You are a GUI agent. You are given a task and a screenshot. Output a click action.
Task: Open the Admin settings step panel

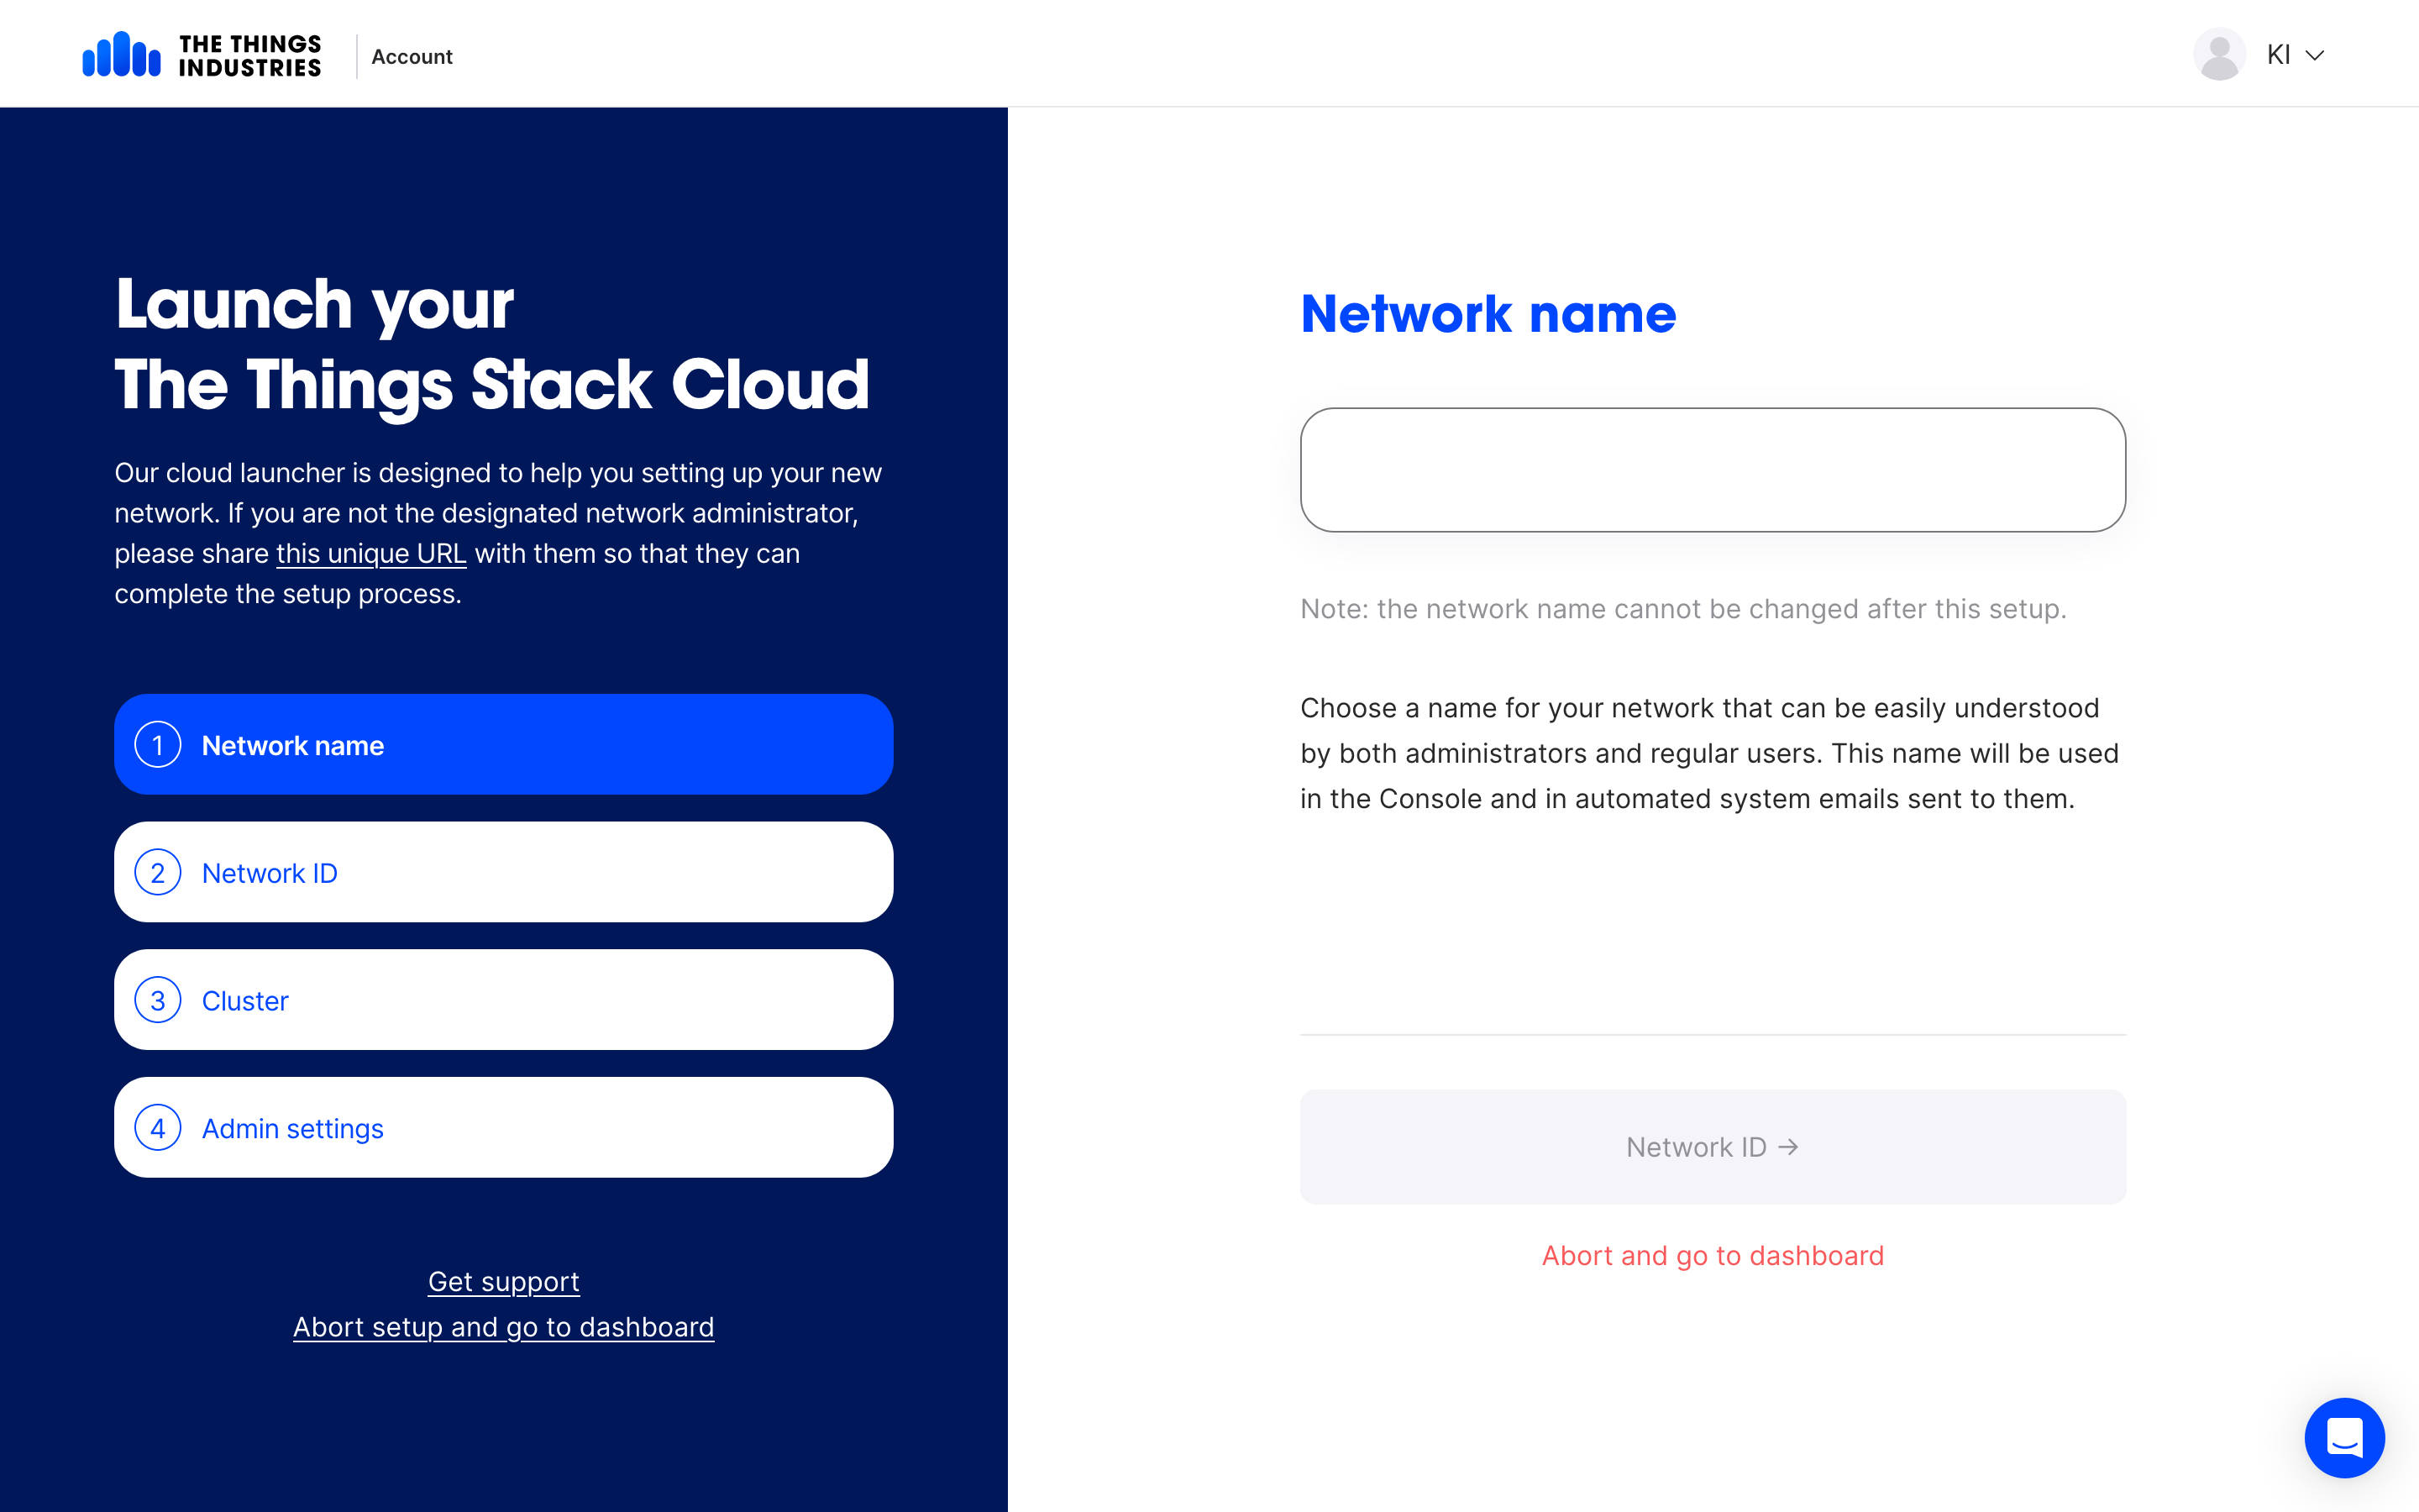pyautogui.click(x=503, y=1127)
